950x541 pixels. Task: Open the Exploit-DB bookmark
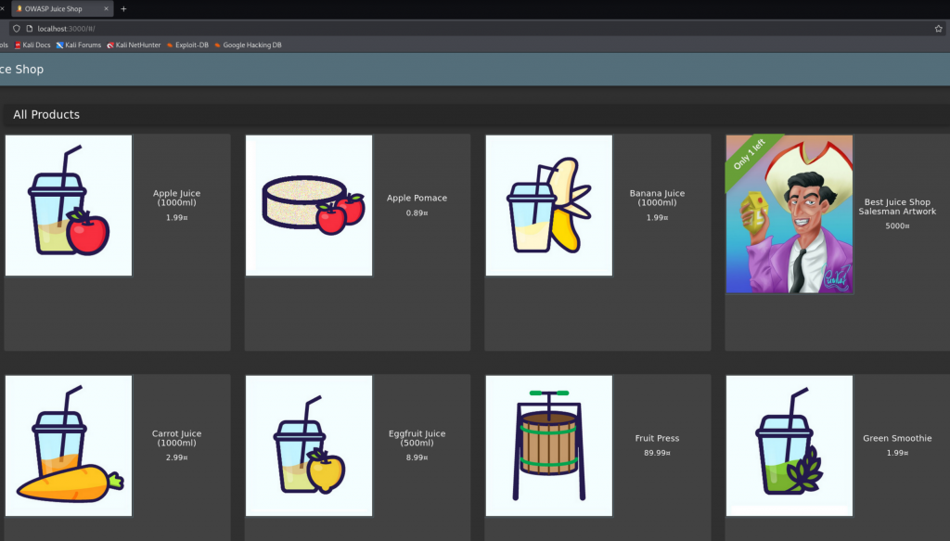[187, 45]
